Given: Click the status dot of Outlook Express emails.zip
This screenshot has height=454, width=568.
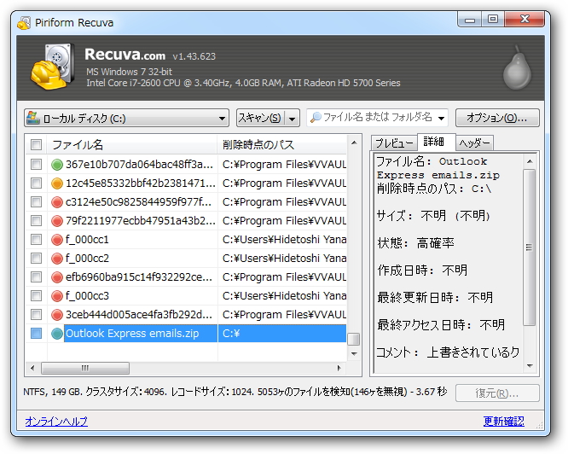Looking at the screenshot, I should coord(57,334).
